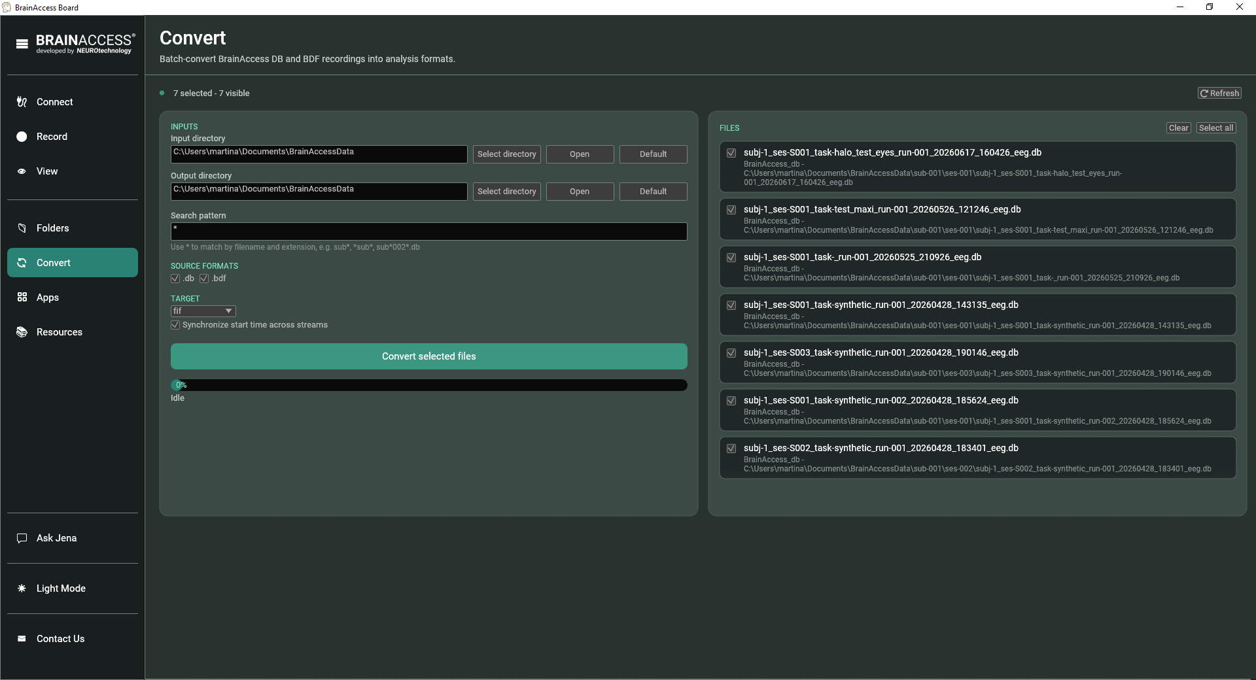Click the BrainAccess logo
Image resolution: width=1256 pixels, height=680 pixels.
tap(85, 44)
